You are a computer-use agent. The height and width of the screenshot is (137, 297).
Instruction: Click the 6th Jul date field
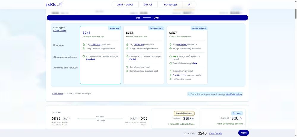tap(148, 4)
